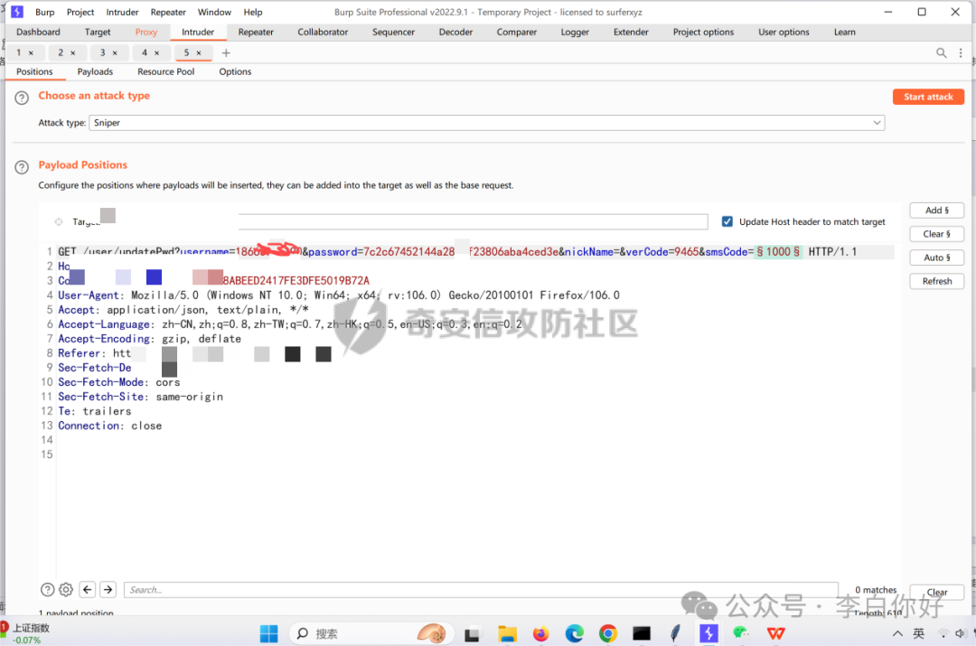
Task: Switch to Sequencer tab
Action: pos(393,32)
